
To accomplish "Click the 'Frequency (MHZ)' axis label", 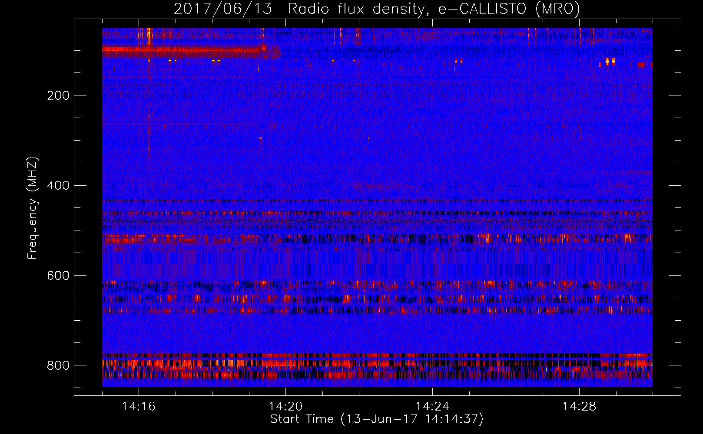I will pyautogui.click(x=33, y=208).
